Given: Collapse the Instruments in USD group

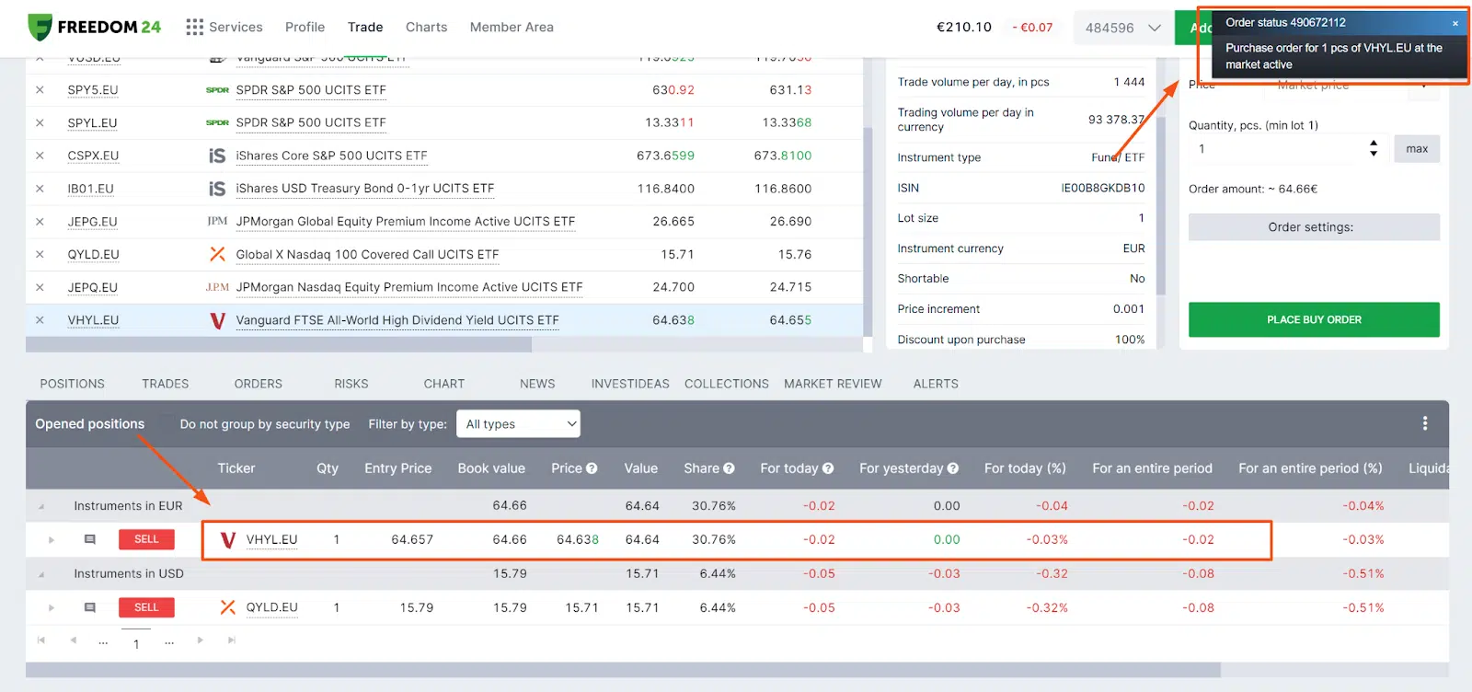Looking at the screenshot, I should point(41,574).
